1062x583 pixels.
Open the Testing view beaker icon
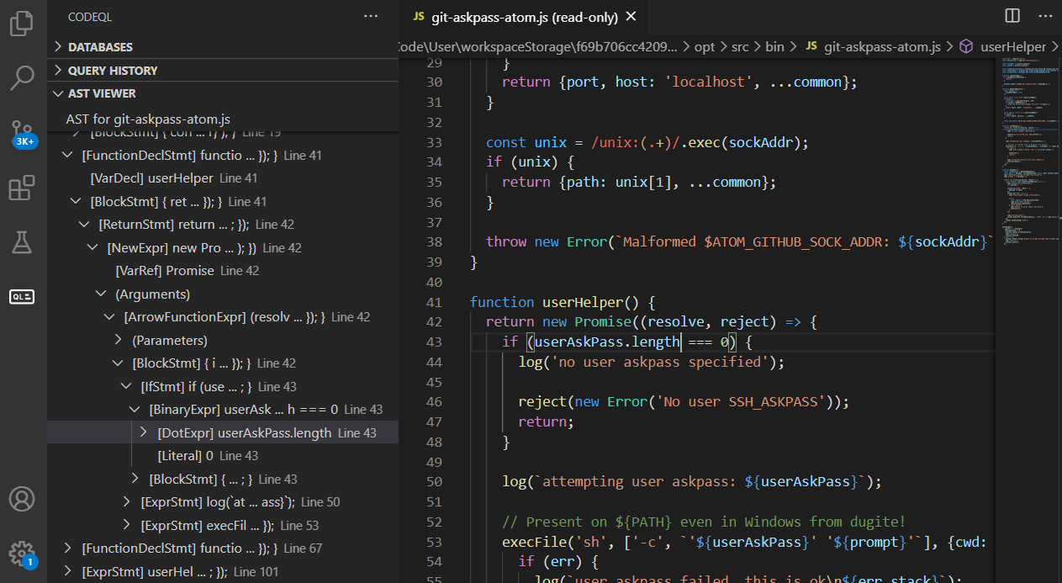[x=22, y=242]
